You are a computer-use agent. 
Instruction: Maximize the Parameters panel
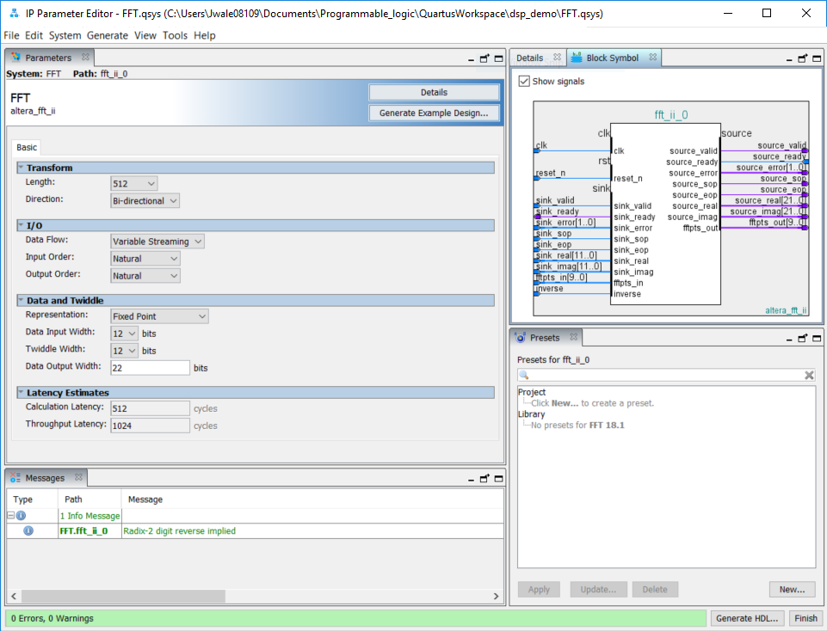[x=498, y=58]
